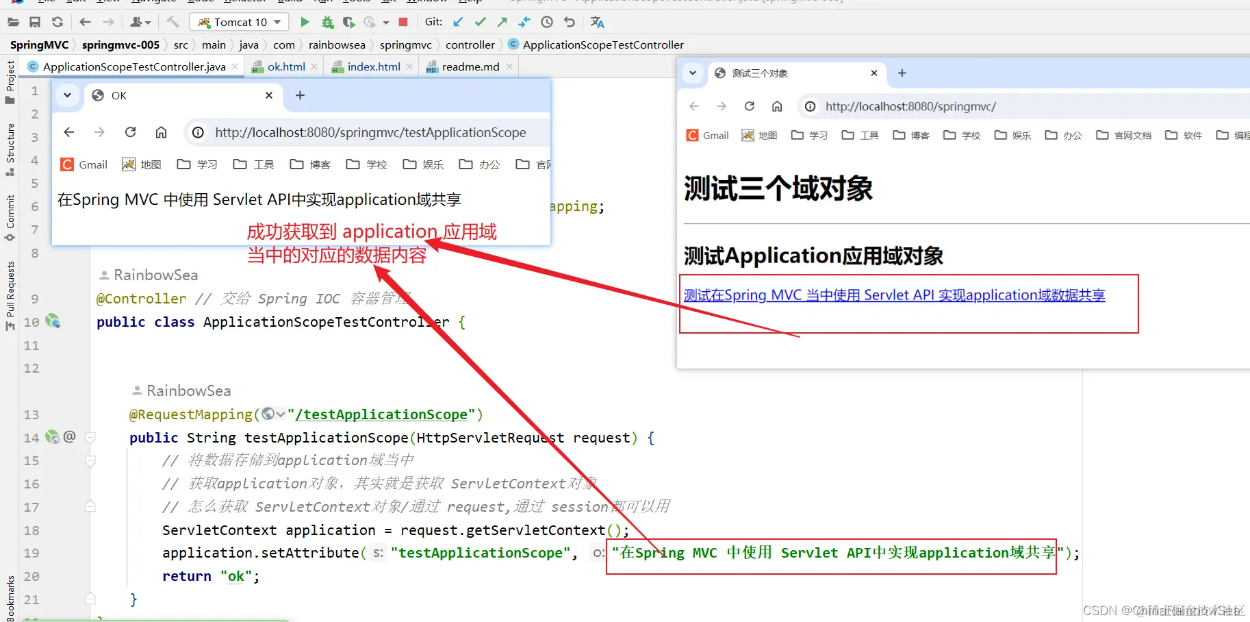Click the Build project hammer icon
1250x622 pixels.
(173, 22)
